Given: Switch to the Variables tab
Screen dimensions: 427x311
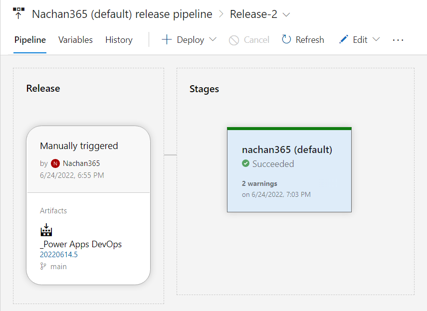Looking at the screenshot, I should click(x=75, y=40).
